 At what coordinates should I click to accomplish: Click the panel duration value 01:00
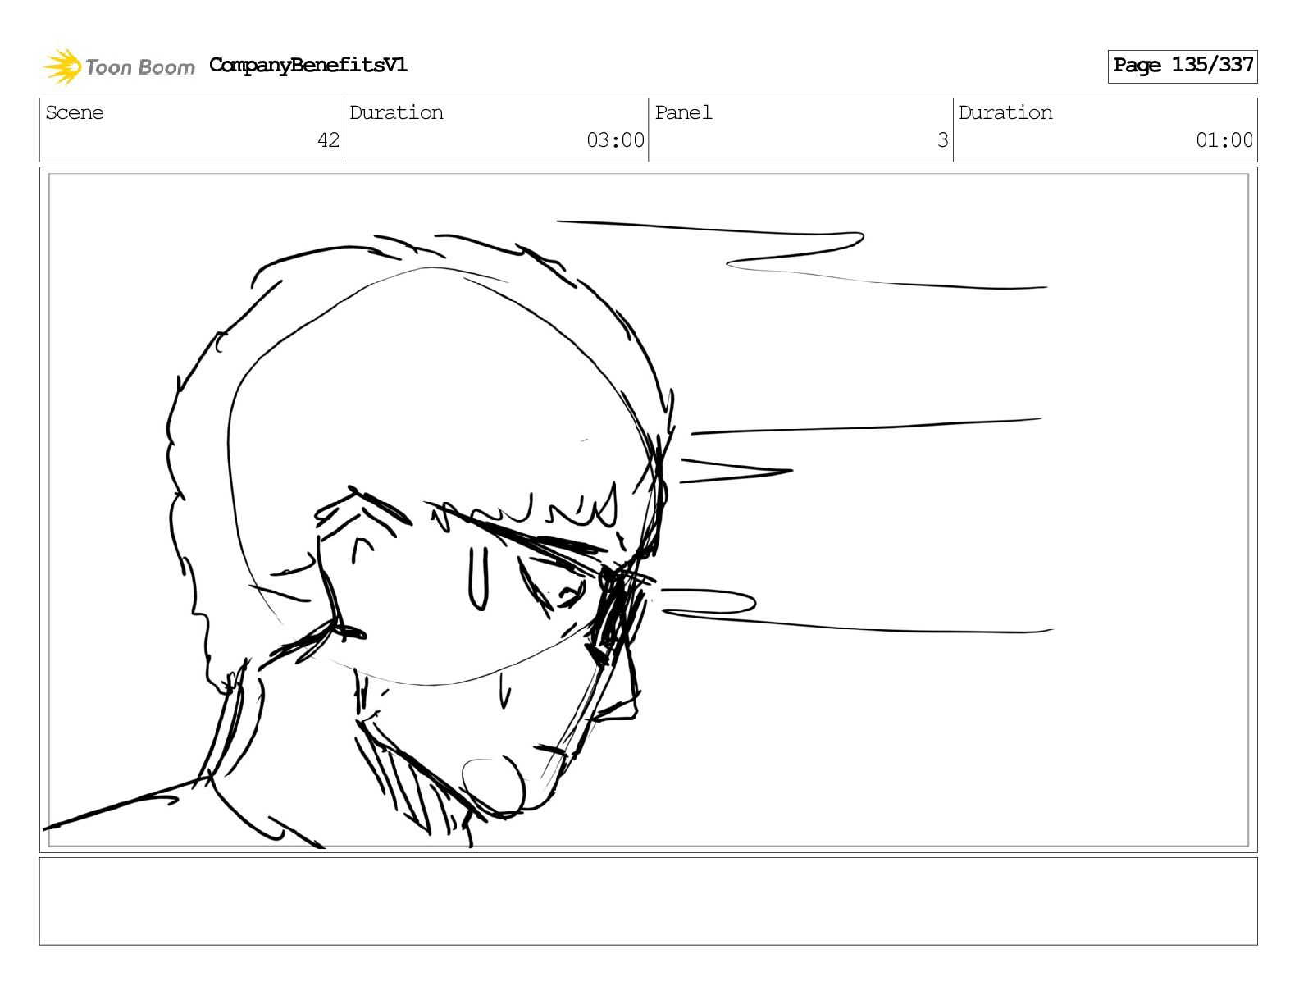click(1224, 140)
